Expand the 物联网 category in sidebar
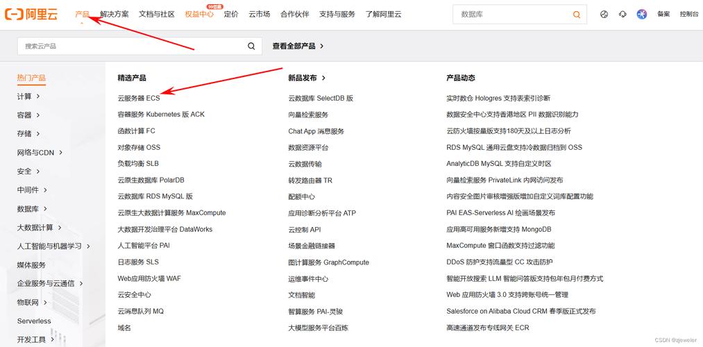The width and height of the screenshot is (703, 347). point(33,303)
